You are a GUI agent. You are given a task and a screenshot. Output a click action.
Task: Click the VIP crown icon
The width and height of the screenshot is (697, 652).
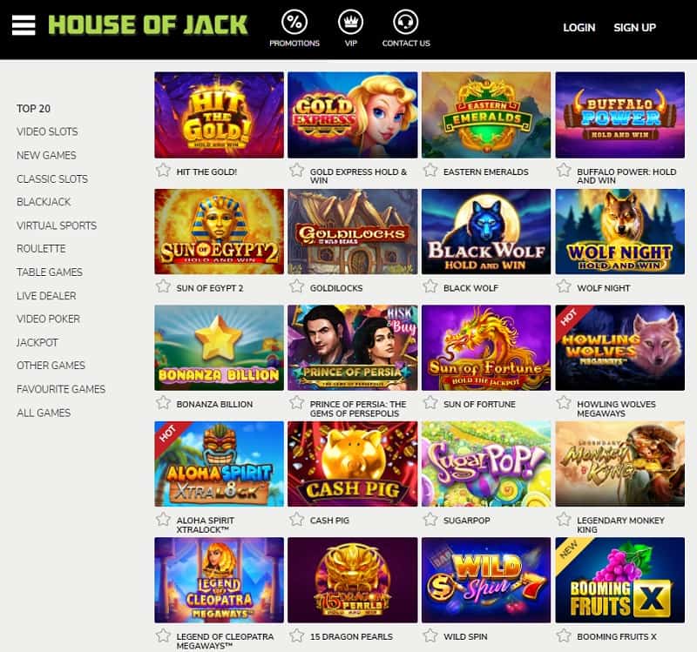351,22
